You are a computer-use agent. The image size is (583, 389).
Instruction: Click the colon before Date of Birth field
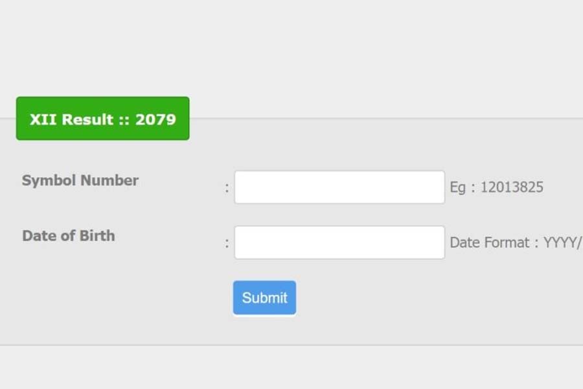[227, 243]
